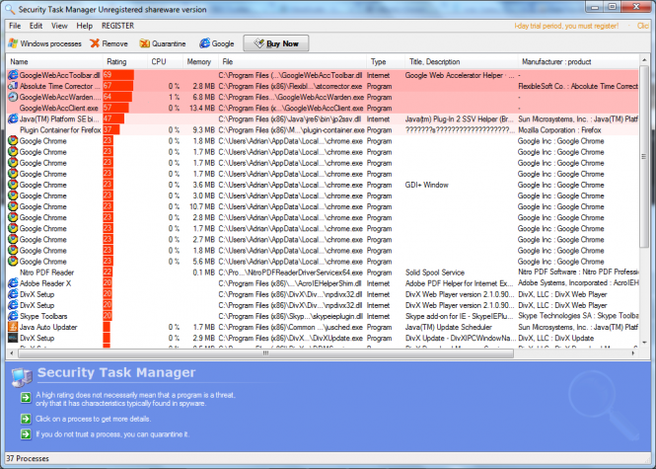
Task: Click the rating bar showing 37
Action: (111, 129)
